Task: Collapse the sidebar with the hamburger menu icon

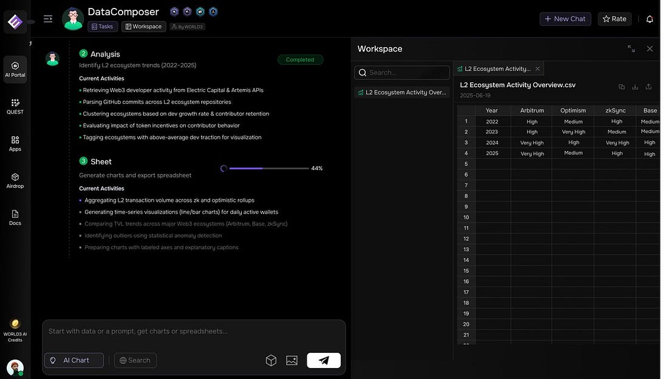Action: (x=48, y=19)
